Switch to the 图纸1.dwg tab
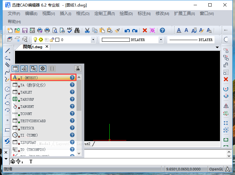This screenshot has width=235, height=175. point(33,47)
